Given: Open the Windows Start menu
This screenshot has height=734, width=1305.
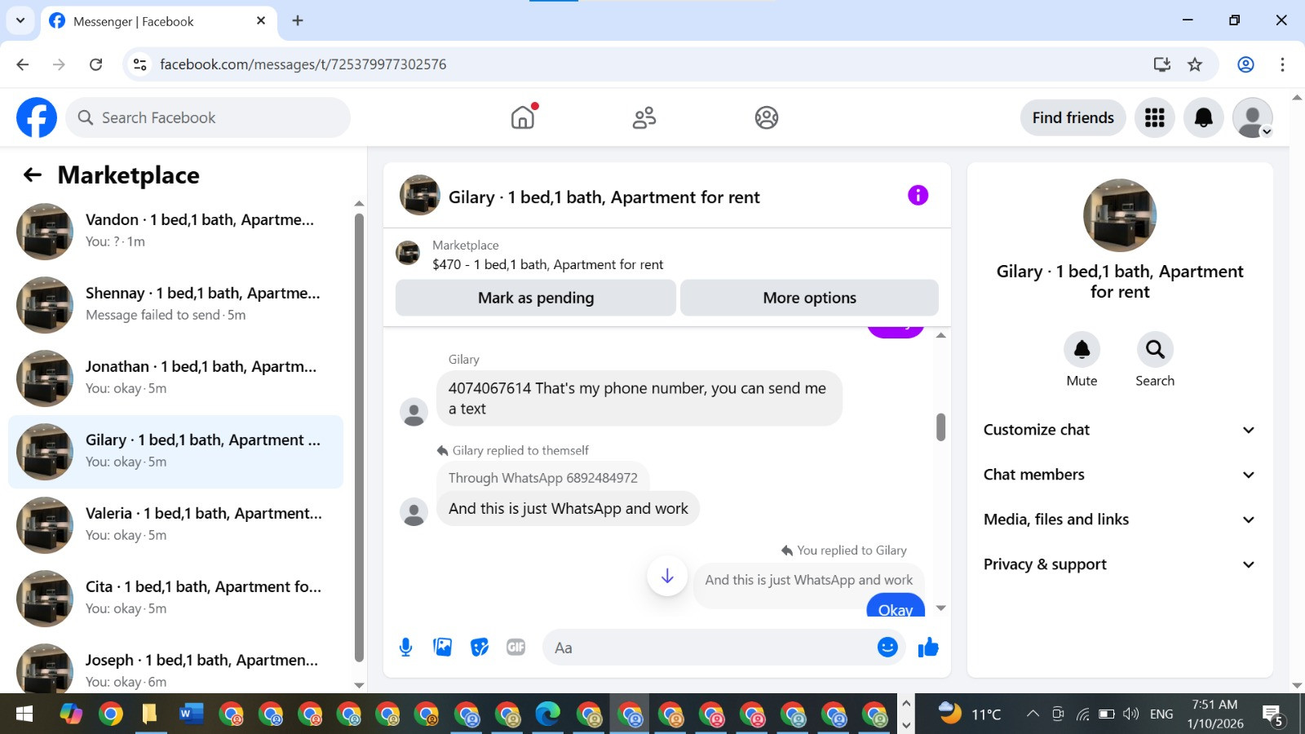Looking at the screenshot, I should [24, 714].
